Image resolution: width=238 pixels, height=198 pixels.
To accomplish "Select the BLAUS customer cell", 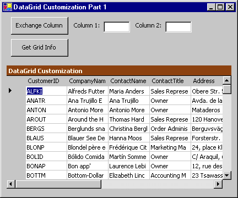I will click(46, 137).
